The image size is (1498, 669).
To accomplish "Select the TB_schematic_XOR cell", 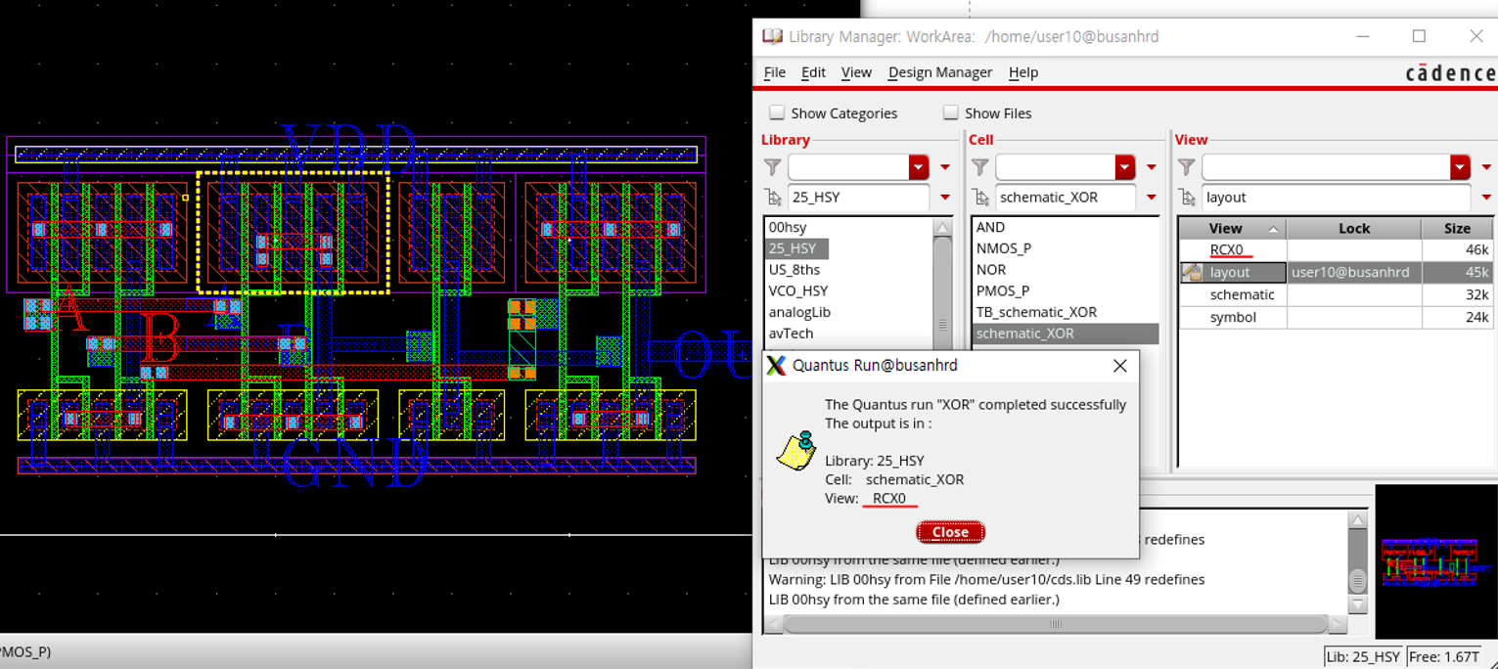I will 1036,313.
